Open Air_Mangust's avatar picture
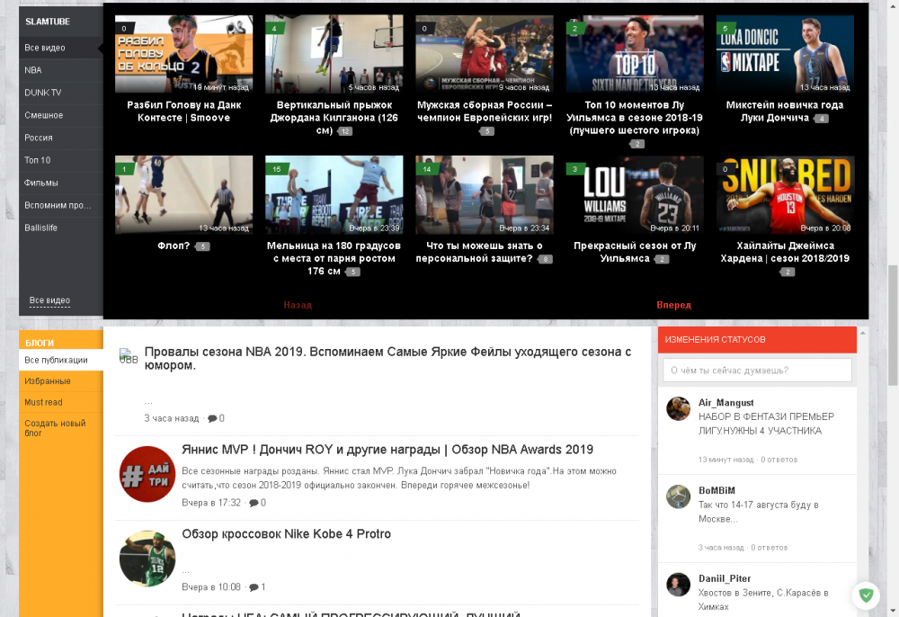899x617 pixels. pos(678,408)
